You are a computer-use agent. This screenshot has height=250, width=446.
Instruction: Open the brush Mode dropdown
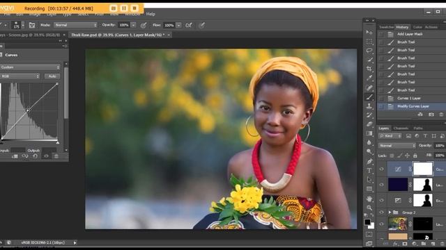click(x=76, y=25)
